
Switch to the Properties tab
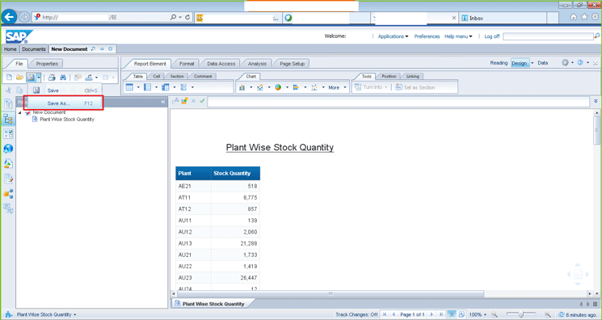click(x=47, y=64)
